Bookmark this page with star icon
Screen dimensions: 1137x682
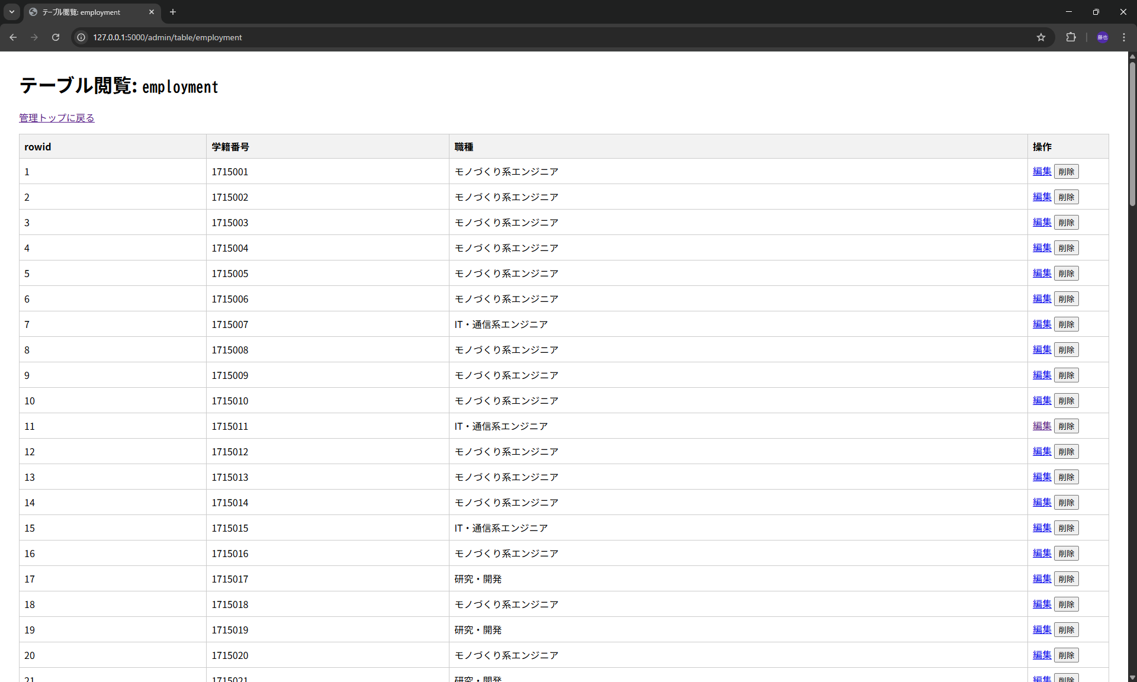pyautogui.click(x=1041, y=37)
